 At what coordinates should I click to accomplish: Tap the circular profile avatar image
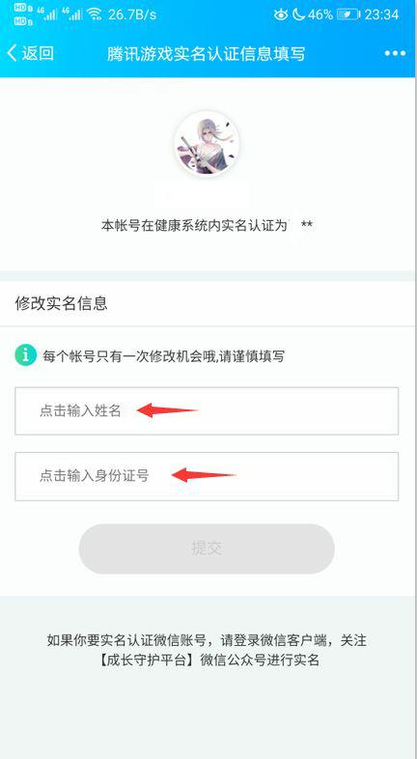coord(207,144)
